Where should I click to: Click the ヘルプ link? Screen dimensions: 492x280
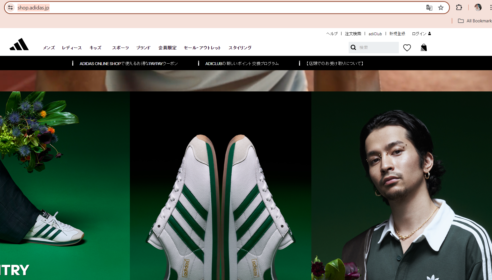click(x=332, y=34)
